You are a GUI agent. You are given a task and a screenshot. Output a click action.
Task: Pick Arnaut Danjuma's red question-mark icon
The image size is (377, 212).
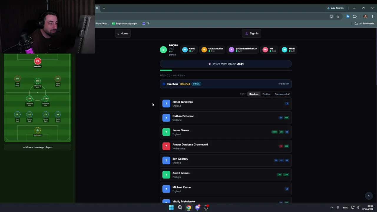pos(166,146)
